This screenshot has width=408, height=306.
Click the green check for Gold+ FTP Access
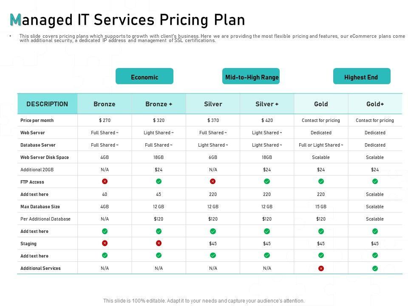tap(375, 181)
